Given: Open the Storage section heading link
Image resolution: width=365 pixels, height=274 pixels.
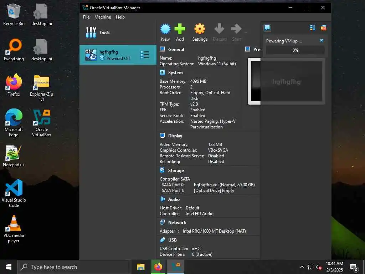Looking at the screenshot, I should [176, 170].
